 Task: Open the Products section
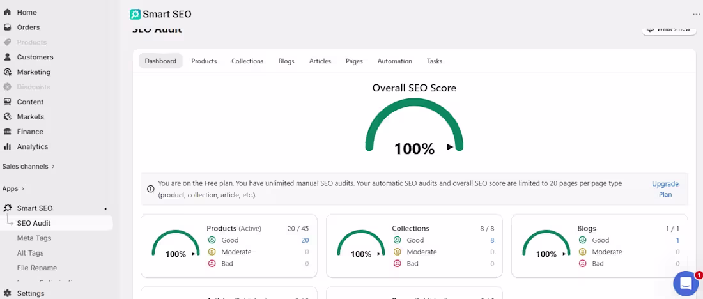[31, 42]
